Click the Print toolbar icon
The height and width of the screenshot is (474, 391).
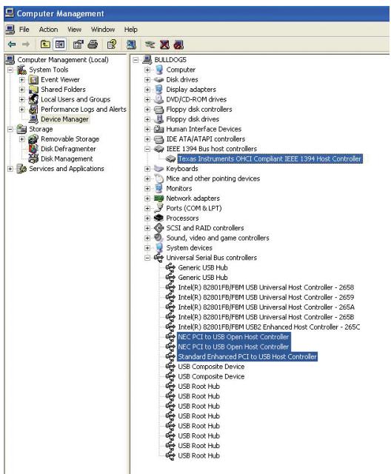pyautogui.click(x=93, y=44)
